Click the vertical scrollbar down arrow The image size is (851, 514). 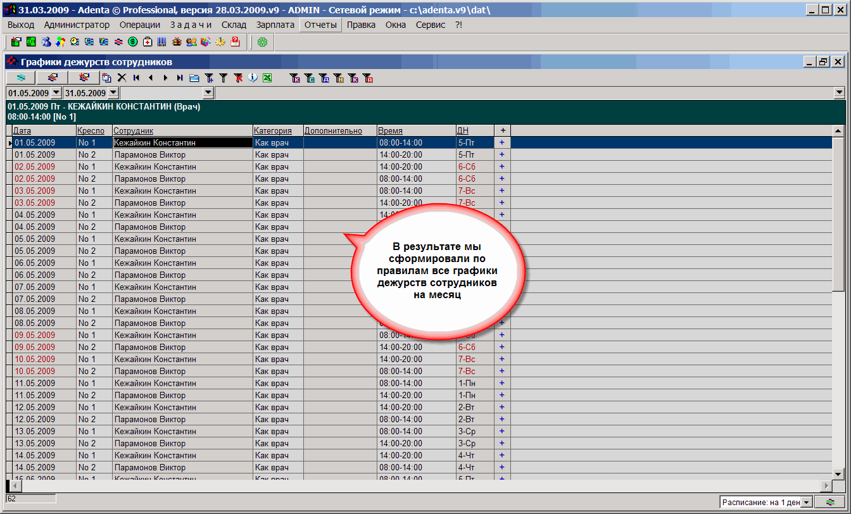[x=838, y=473]
